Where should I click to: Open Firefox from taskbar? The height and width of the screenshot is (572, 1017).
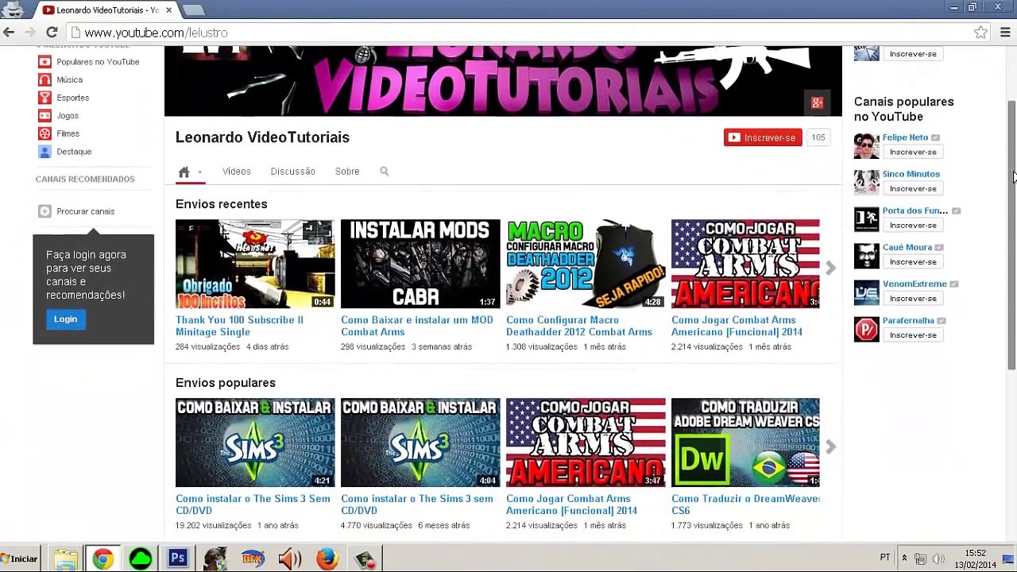(x=327, y=559)
